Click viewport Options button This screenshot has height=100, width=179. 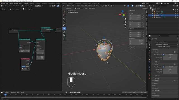[144, 8]
